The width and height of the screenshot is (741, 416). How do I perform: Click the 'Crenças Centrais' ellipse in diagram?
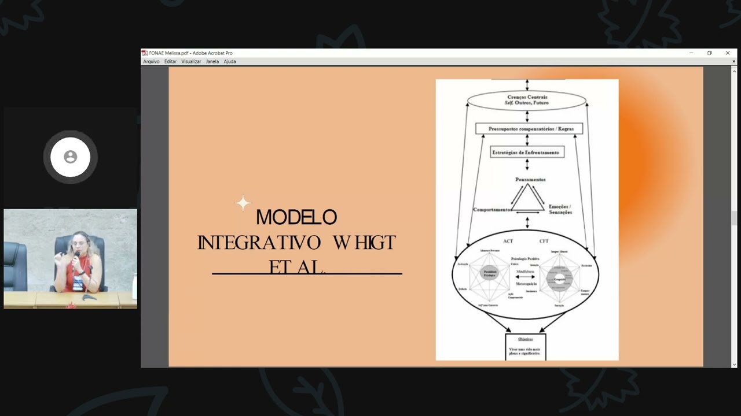pyautogui.click(x=527, y=100)
